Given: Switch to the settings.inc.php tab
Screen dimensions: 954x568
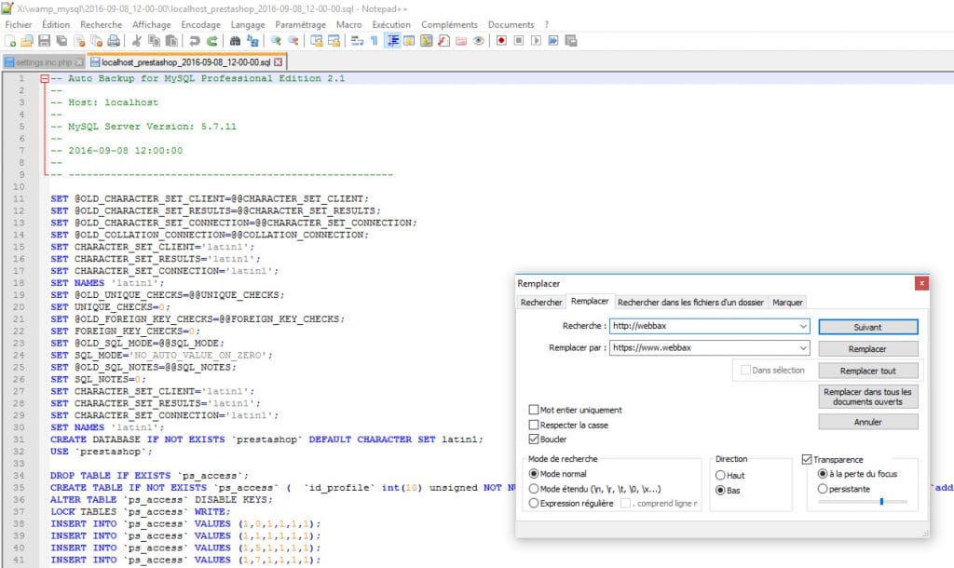Looking at the screenshot, I should tap(44, 62).
